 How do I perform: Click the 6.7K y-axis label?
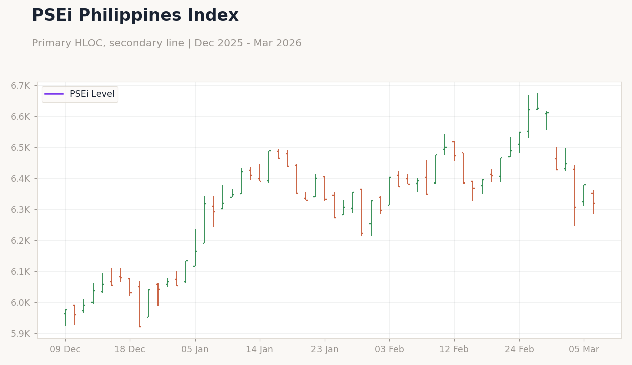20,86
